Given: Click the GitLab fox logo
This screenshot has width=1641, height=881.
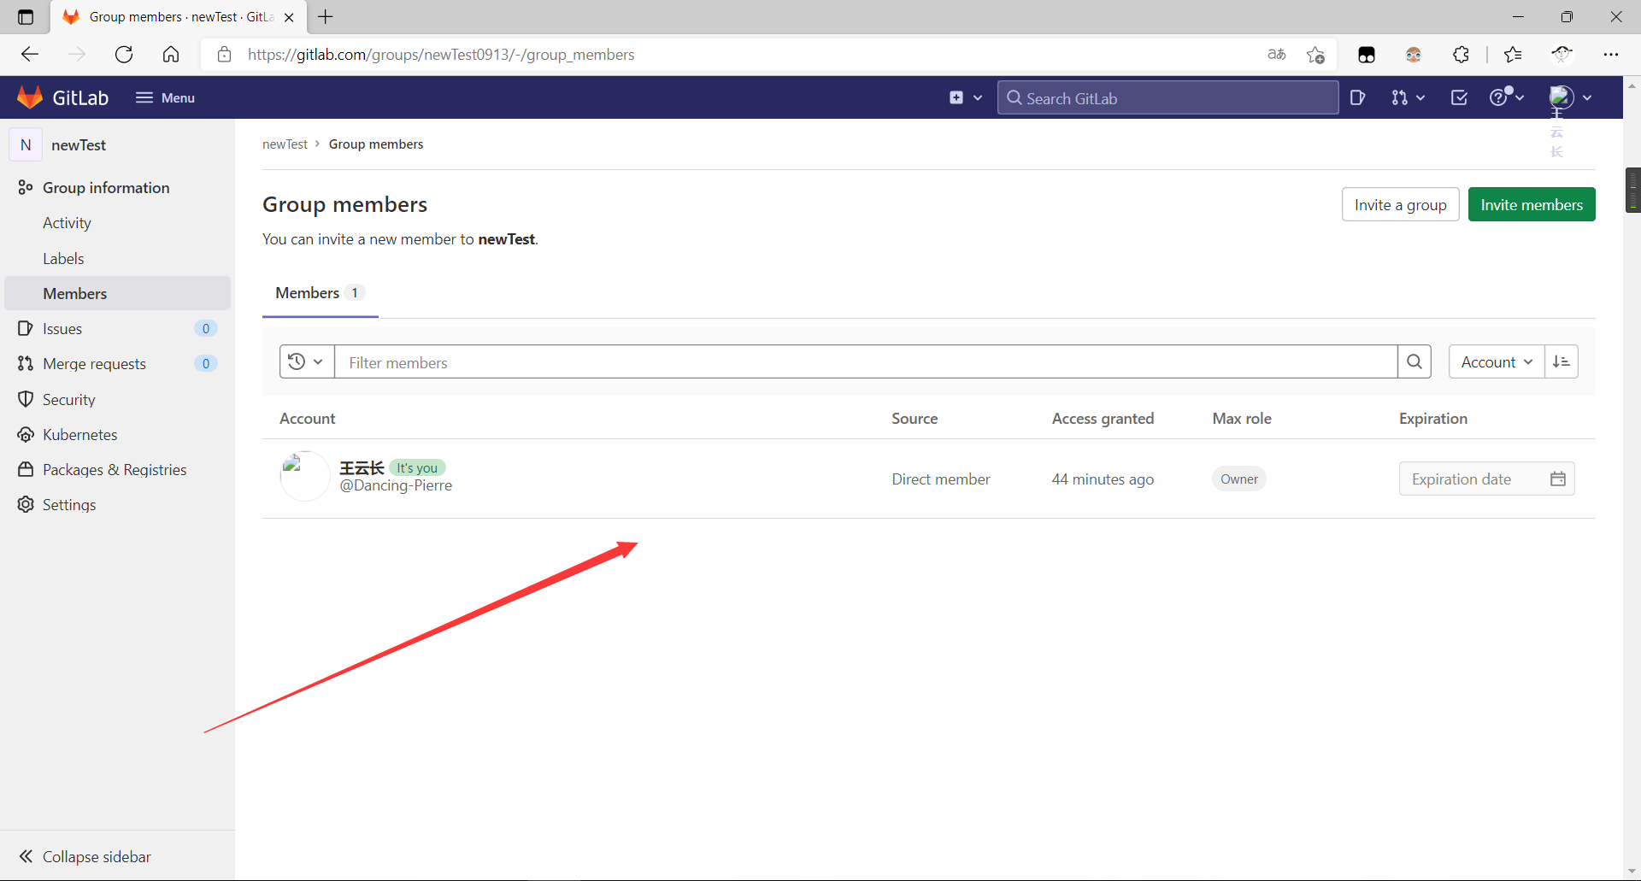Looking at the screenshot, I should (x=30, y=97).
